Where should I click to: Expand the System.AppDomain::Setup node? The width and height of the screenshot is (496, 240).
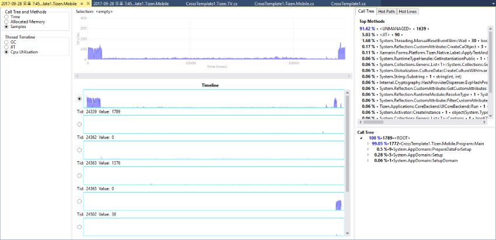pyautogui.click(x=367, y=155)
